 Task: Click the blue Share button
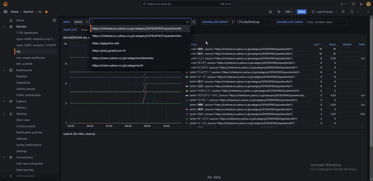point(302,12)
